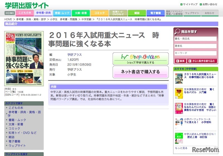The image size is (223, 156).
Task: Open the 参考書・辞典 tab
Action: [x=43, y=13]
